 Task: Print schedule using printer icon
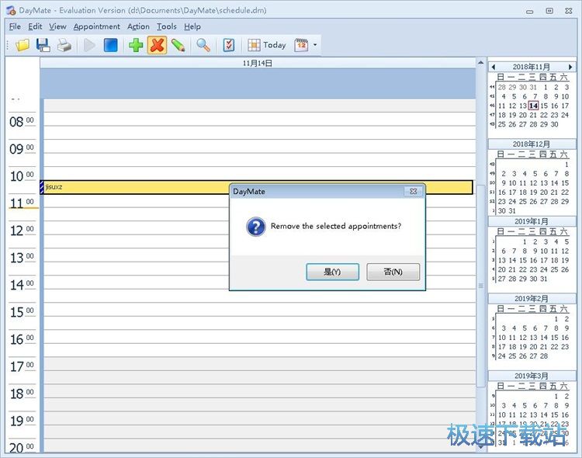[x=64, y=45]
